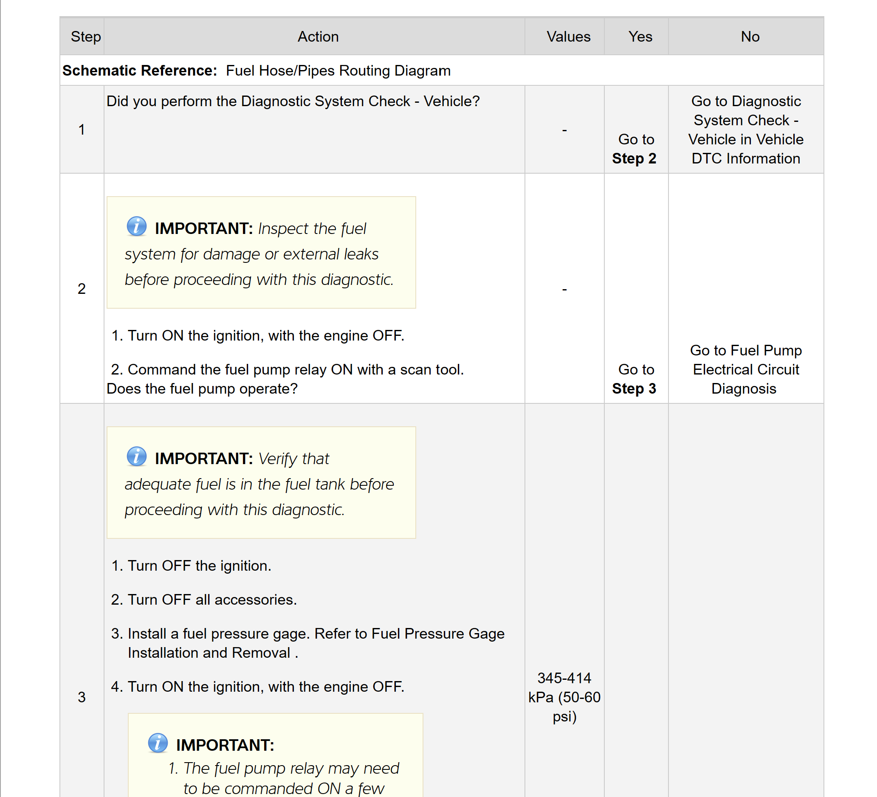The image size is (877, 797).
Task: Open Fuel Pump Electrical Circuit Diagnosis link
Action: (x=746, y=369)
